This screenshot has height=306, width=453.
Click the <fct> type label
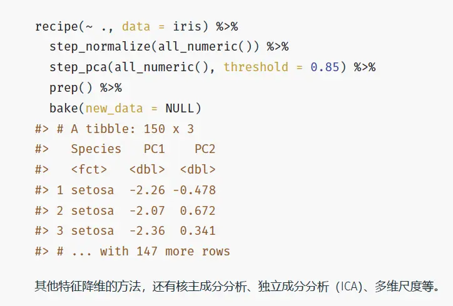[89, 169]
